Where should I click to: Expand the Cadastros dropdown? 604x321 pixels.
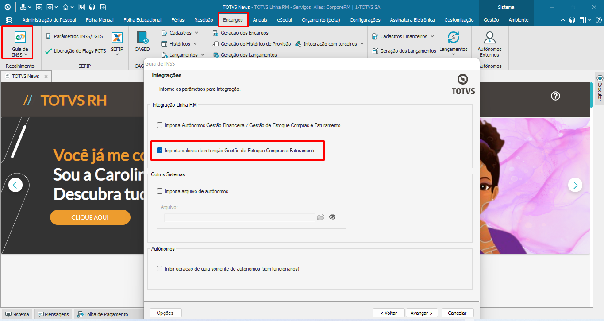click(x=196, y=33)
